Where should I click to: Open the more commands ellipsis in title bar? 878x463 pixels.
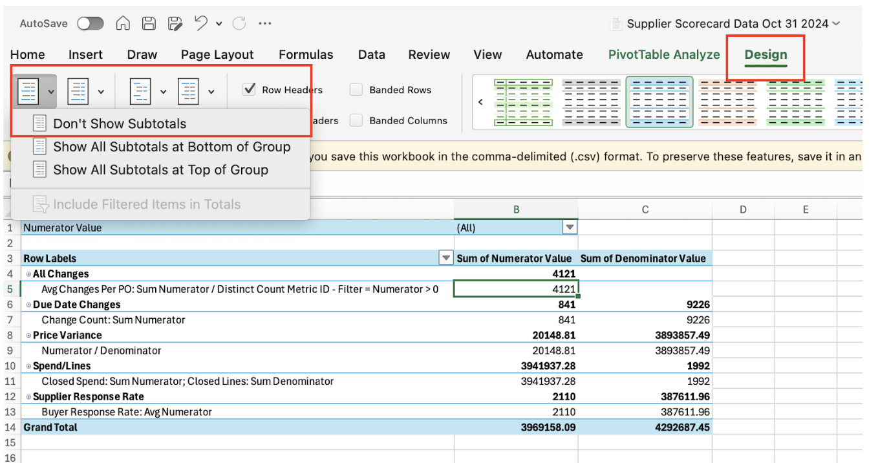pos(264,24)
